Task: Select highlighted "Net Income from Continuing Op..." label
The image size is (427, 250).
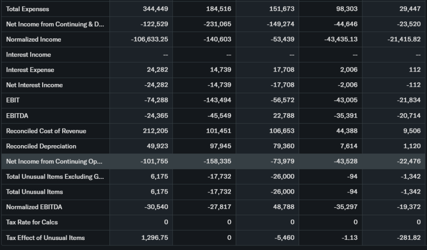Action: pos(54,161)
